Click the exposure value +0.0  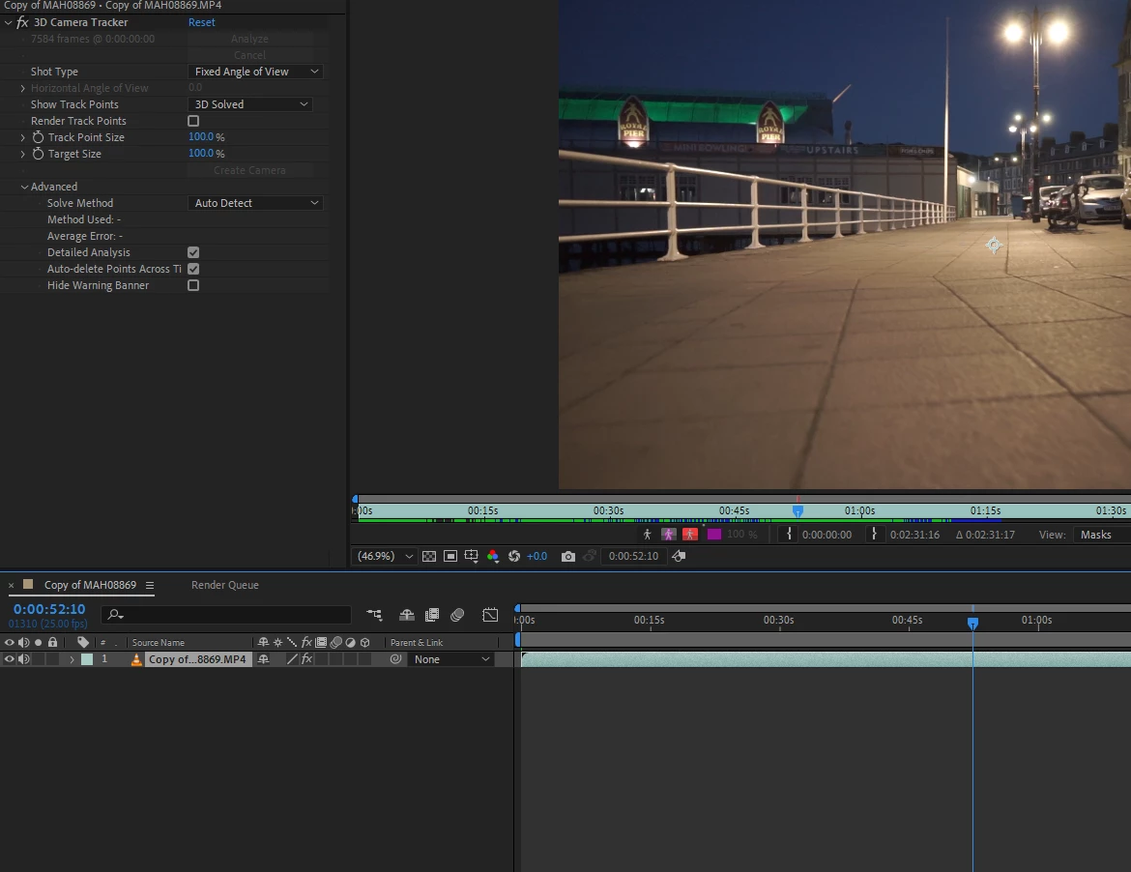point(536,556)
